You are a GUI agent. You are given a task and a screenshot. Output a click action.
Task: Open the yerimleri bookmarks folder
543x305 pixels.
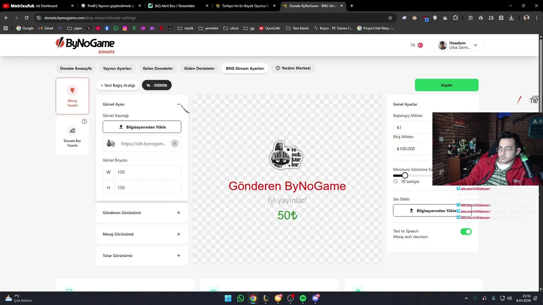click(208, 28)
